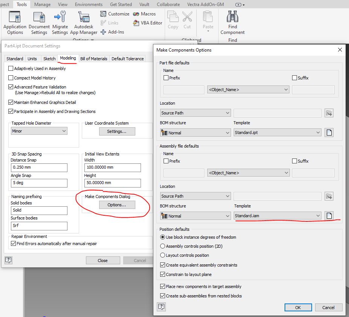Click Cut scissors icon
Viewport: 349px width, 317px height.
point(187,20)
